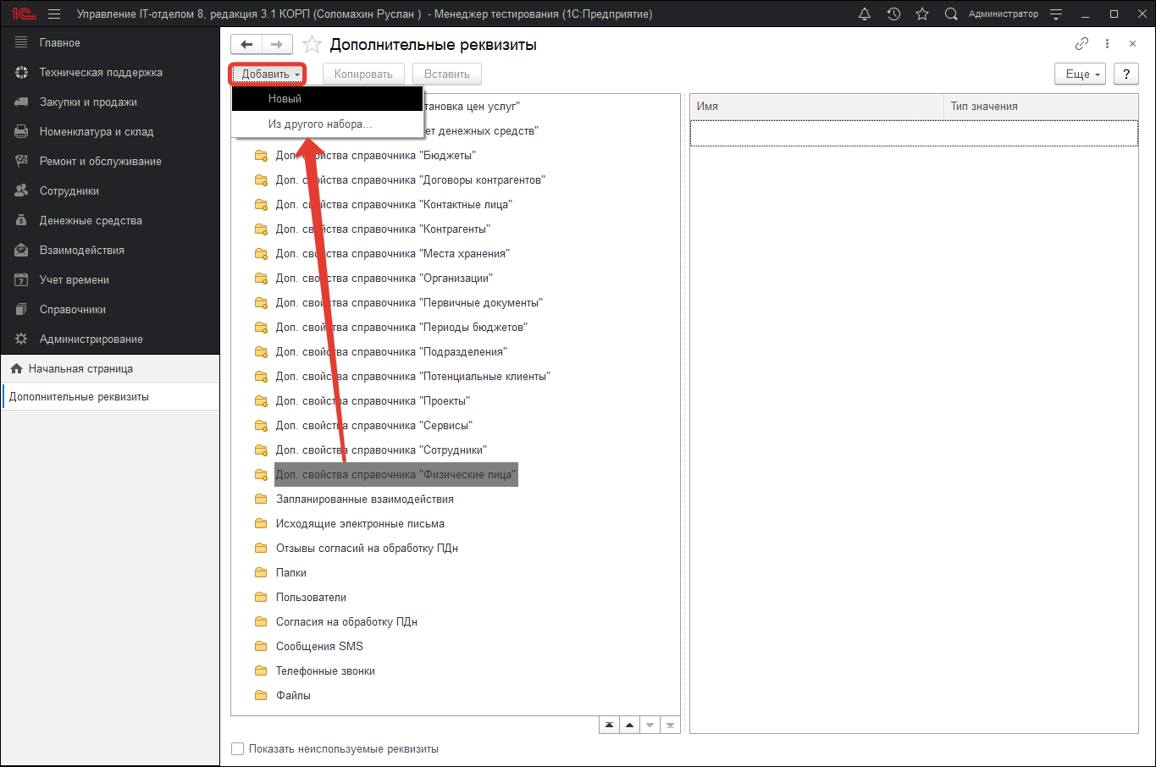Navigate back with left arrow button
Image resolution: width=1156 pixels, height=767 pixels.
point(246,45)
